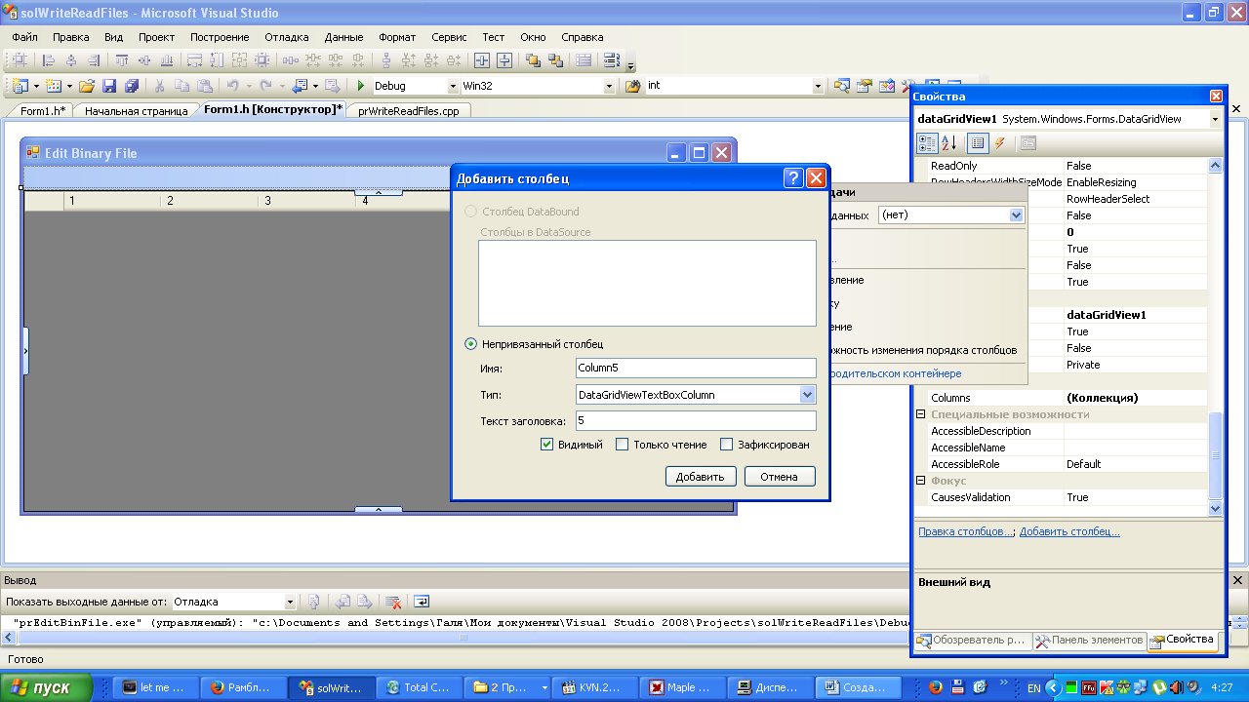Viewport: 1249px width, 702px height.
Task: Click the Save floppy disk icon
Action: click(109, 86)
